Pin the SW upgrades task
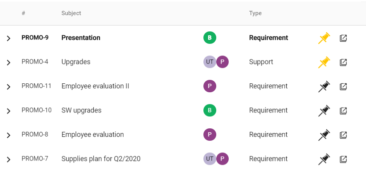Viewport: 366px width, 171px height. point(324,111)
